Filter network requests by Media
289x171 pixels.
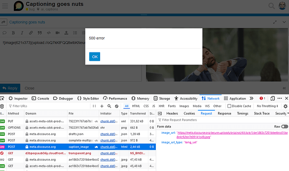(197, 106)
